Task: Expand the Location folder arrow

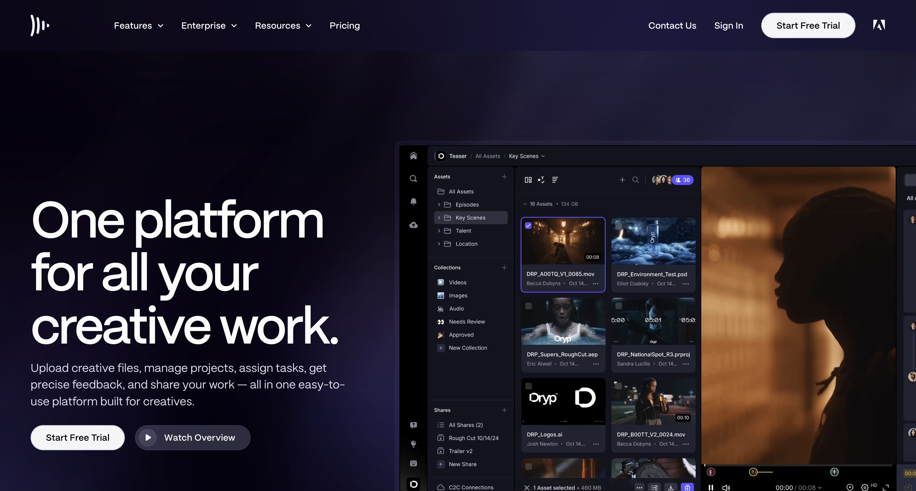Action: coord(439,244)
